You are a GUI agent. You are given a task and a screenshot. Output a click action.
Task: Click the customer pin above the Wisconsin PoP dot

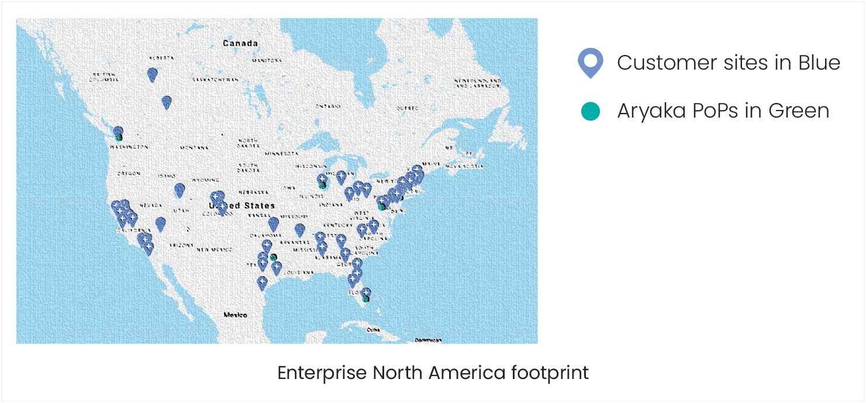click(x=322, y=180)
